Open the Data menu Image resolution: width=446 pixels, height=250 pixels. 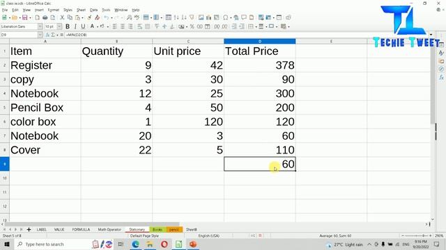(x=93, y=10)
